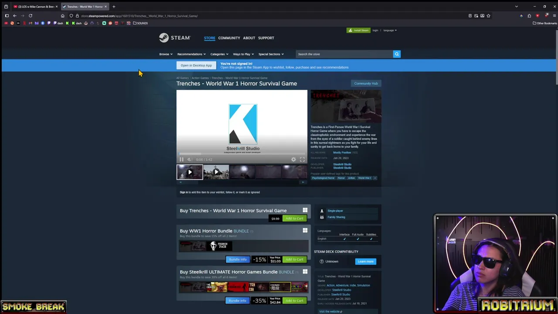The image size is (558, 314).
Task: Open the Psychological Horror tag
Action: pos(323,178)
